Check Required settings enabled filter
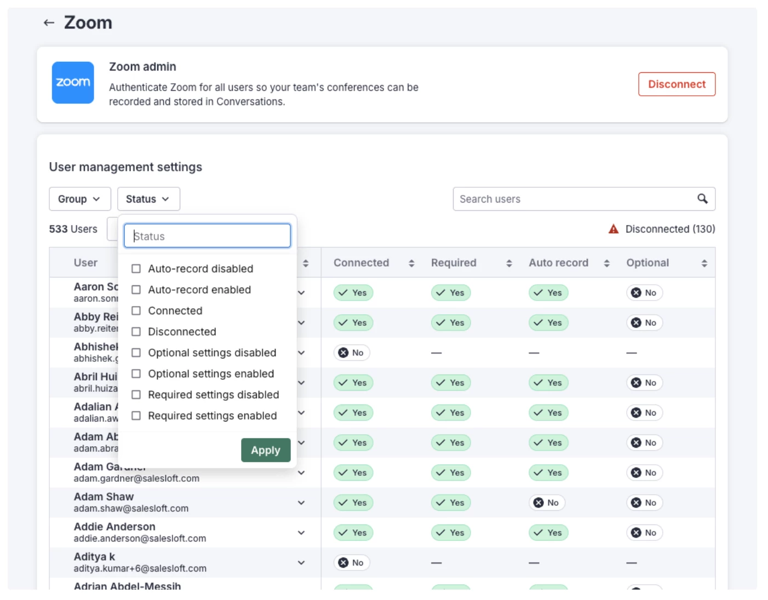 [x=136, y=416]
